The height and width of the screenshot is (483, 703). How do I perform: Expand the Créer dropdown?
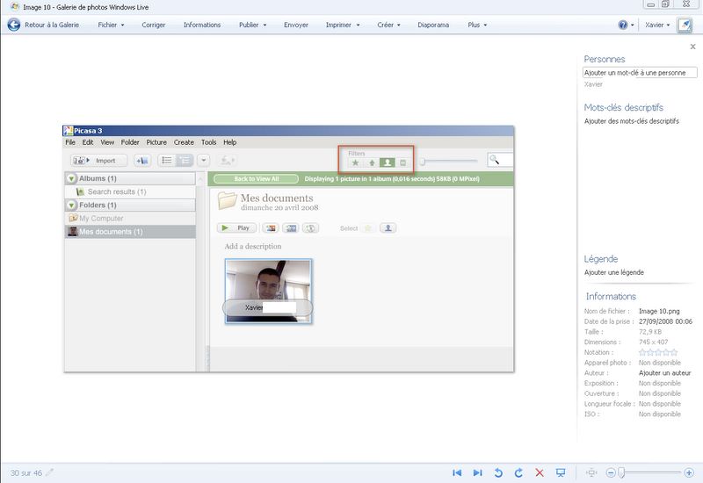click(x=388, y=25)
